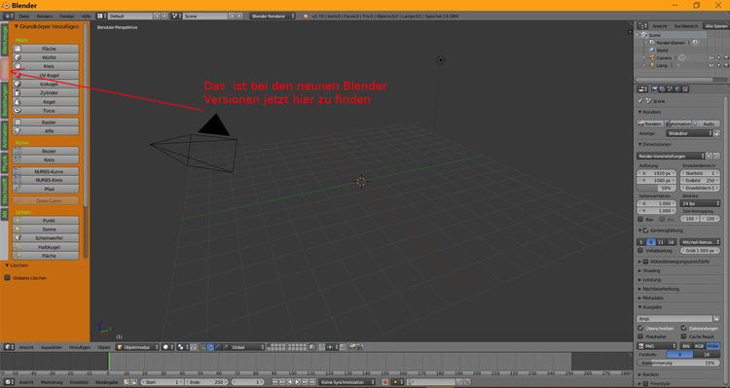Screen dimensions: 730x388
Task: Open the Beziehungen side tab
Action: pyautogui.click(x=4, y=100)
